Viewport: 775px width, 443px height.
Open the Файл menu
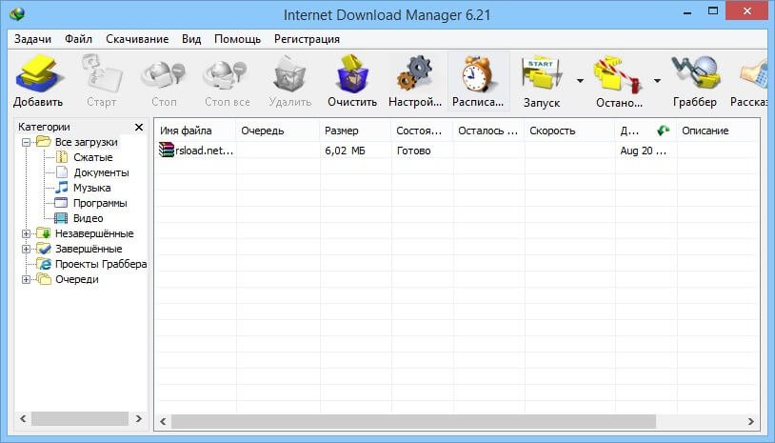click(78, 39)
